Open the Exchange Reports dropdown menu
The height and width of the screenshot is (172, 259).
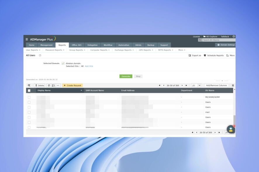124,50
